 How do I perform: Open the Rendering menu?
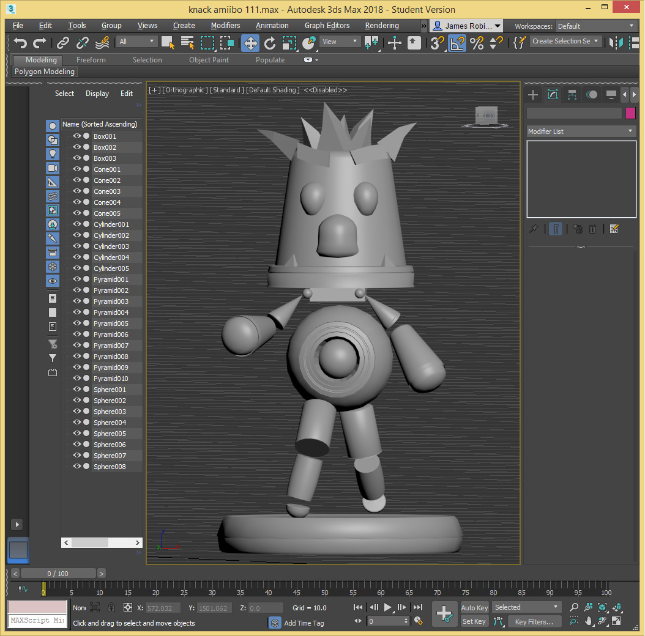(x=382, y=26)
